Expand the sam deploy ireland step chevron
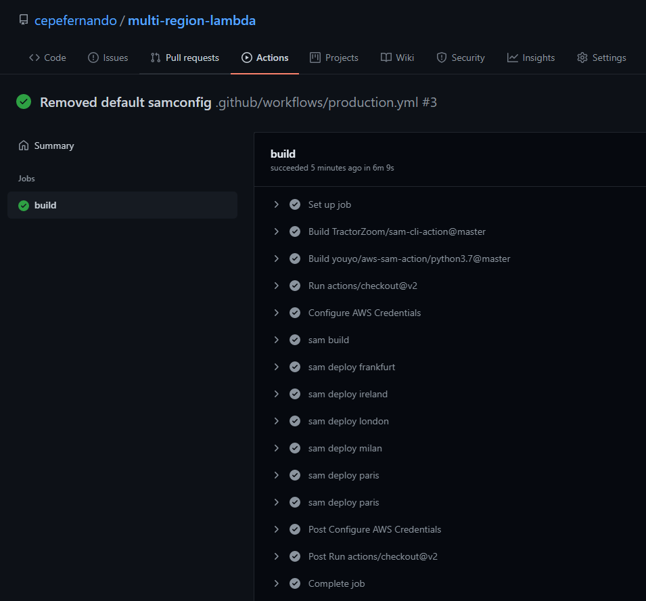Viewport: 646px width, 601px height. pyautogui.click(x=277, y=394)
